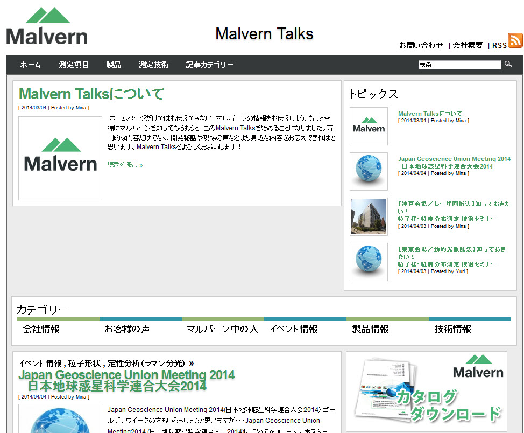
Task: Click globe thumbnail beside 東京会場 topic
Action: (x=369, y=262)
